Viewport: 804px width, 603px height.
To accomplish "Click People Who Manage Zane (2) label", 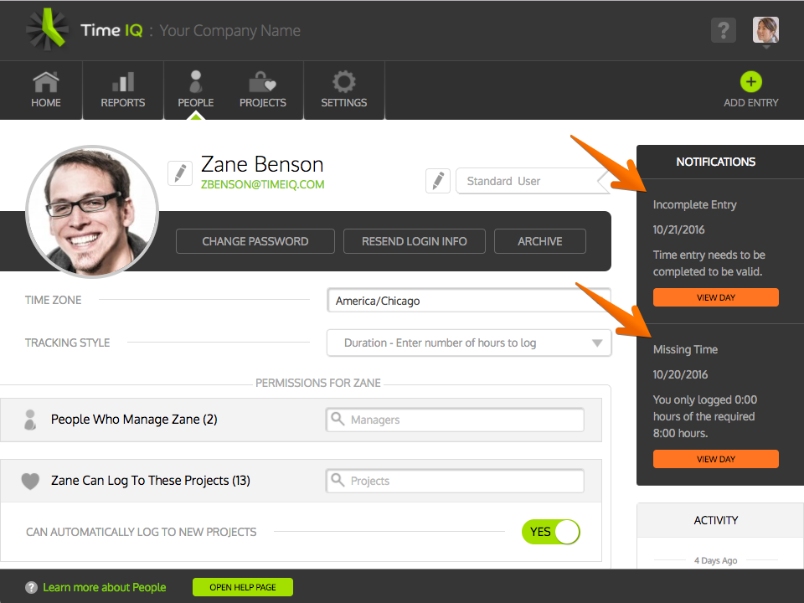I will 134,420.
